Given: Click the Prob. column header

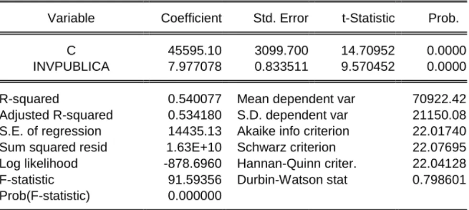Looking at the screenshot, I should [x=444, y=18].
